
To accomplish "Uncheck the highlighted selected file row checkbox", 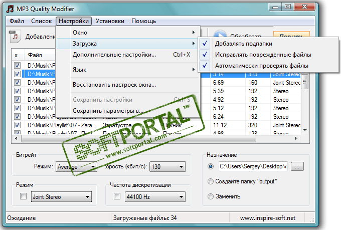I will [17, 74].
